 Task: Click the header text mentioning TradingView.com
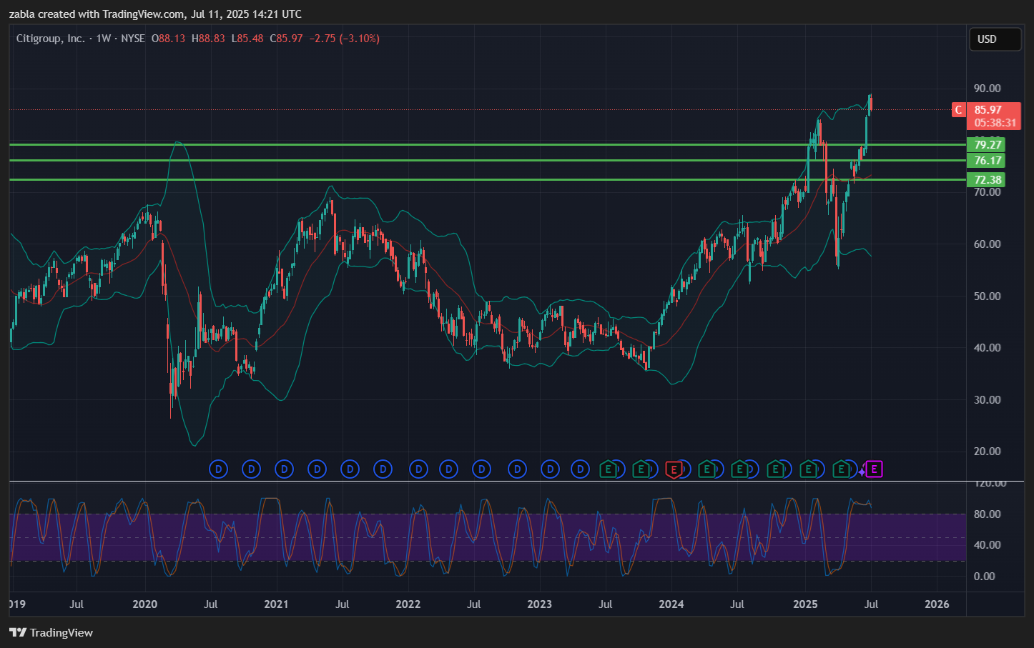pyautogui.click(x=155, y=14)
